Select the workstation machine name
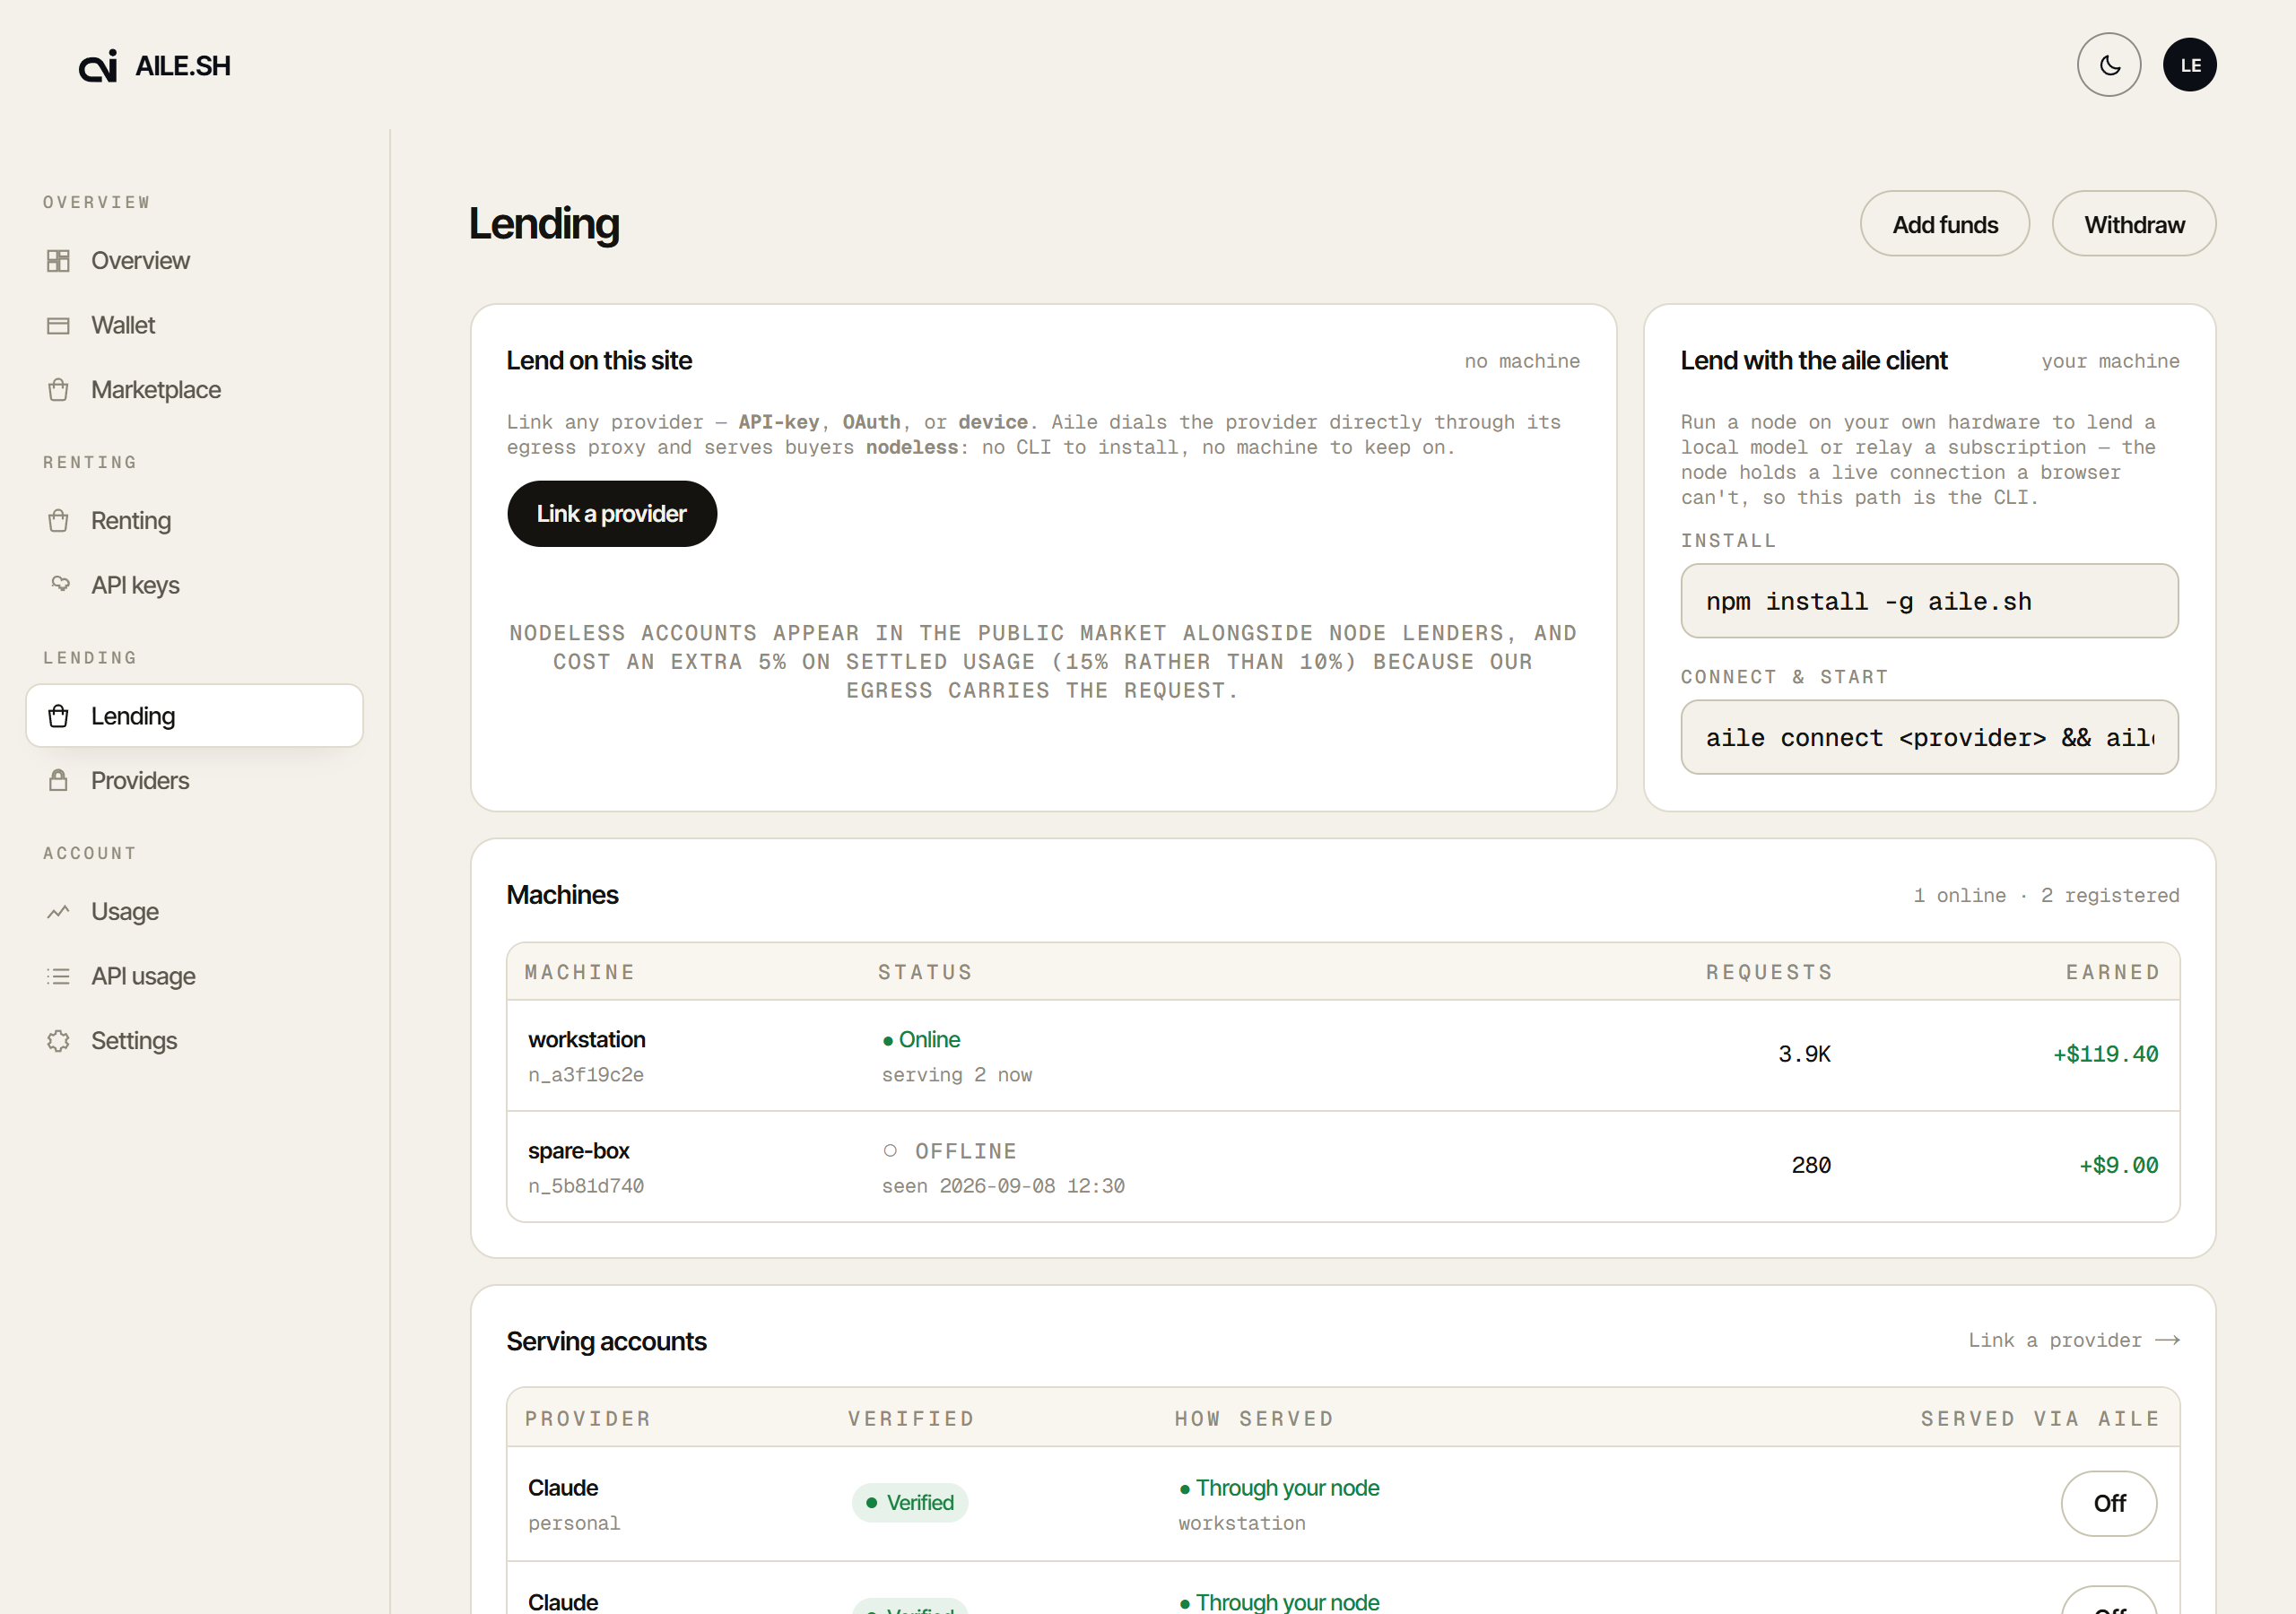 tap(587, 1040)
